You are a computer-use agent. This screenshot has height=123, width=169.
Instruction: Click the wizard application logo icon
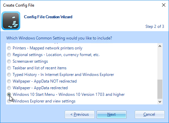[x=11, y=21]
